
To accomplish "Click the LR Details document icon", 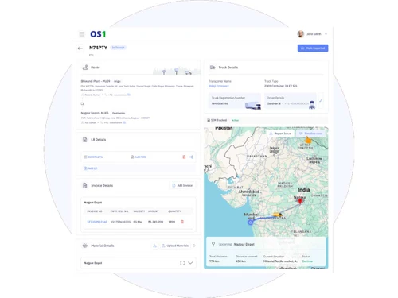I will (85, 140).
